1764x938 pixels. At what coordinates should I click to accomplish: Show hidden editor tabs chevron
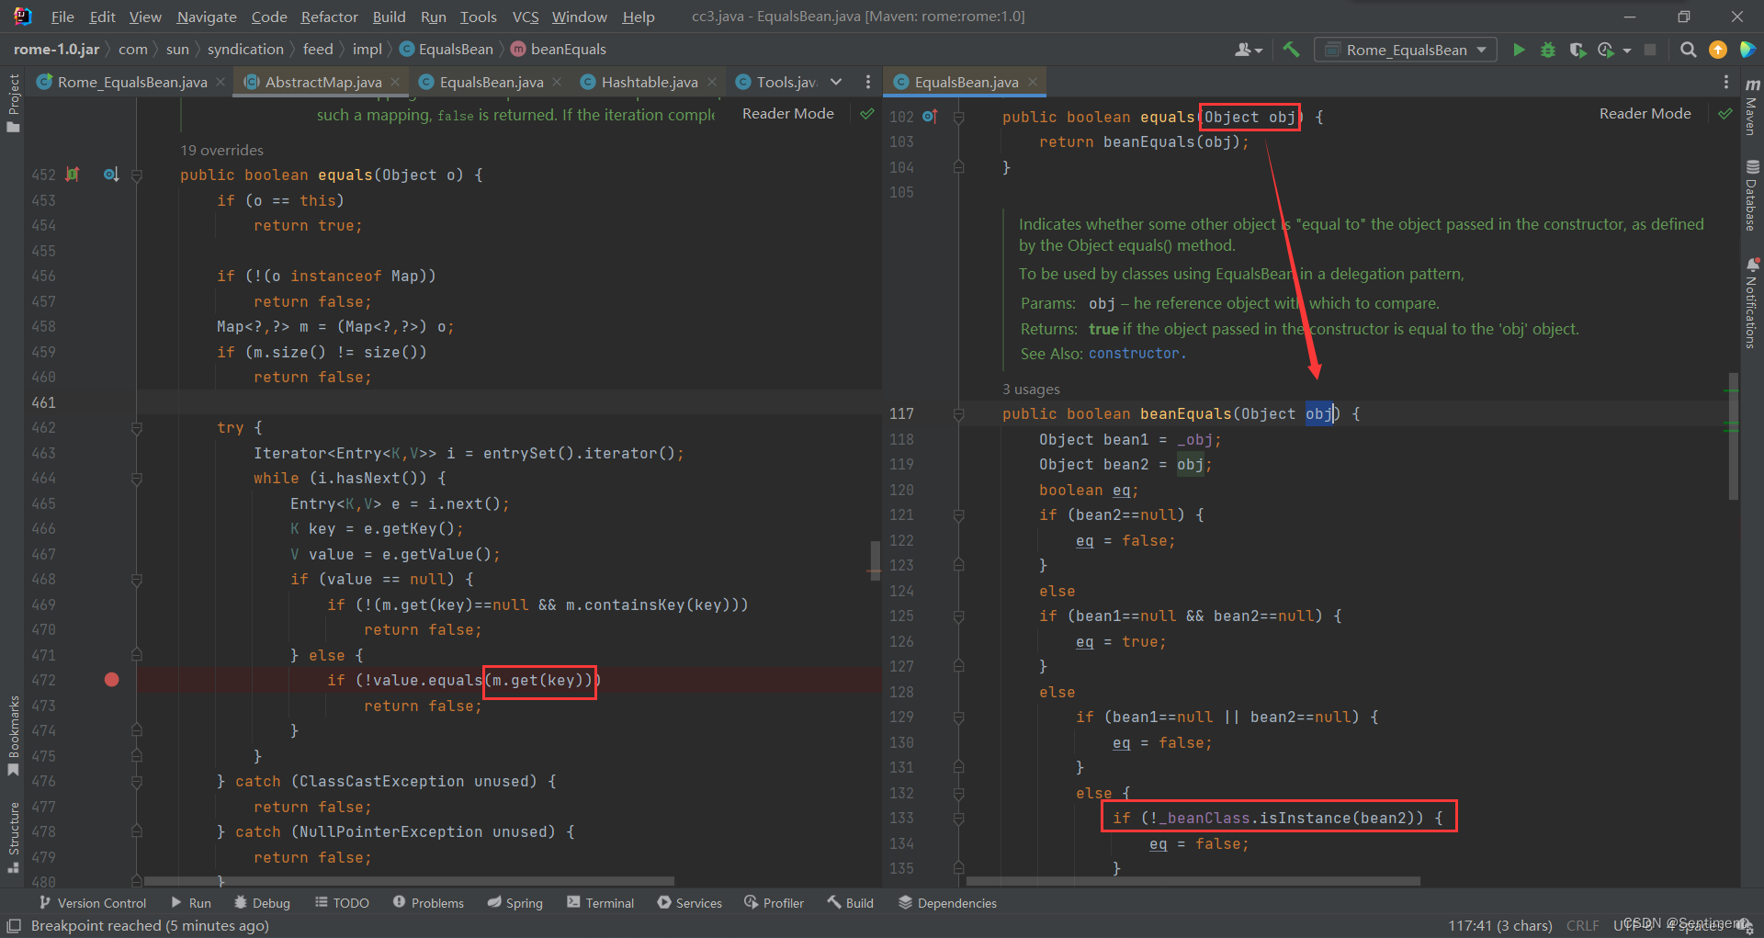836,82
